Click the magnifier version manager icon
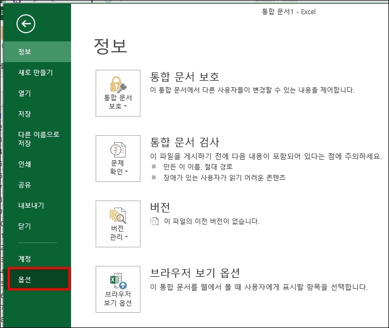 (x=118, y=215)
